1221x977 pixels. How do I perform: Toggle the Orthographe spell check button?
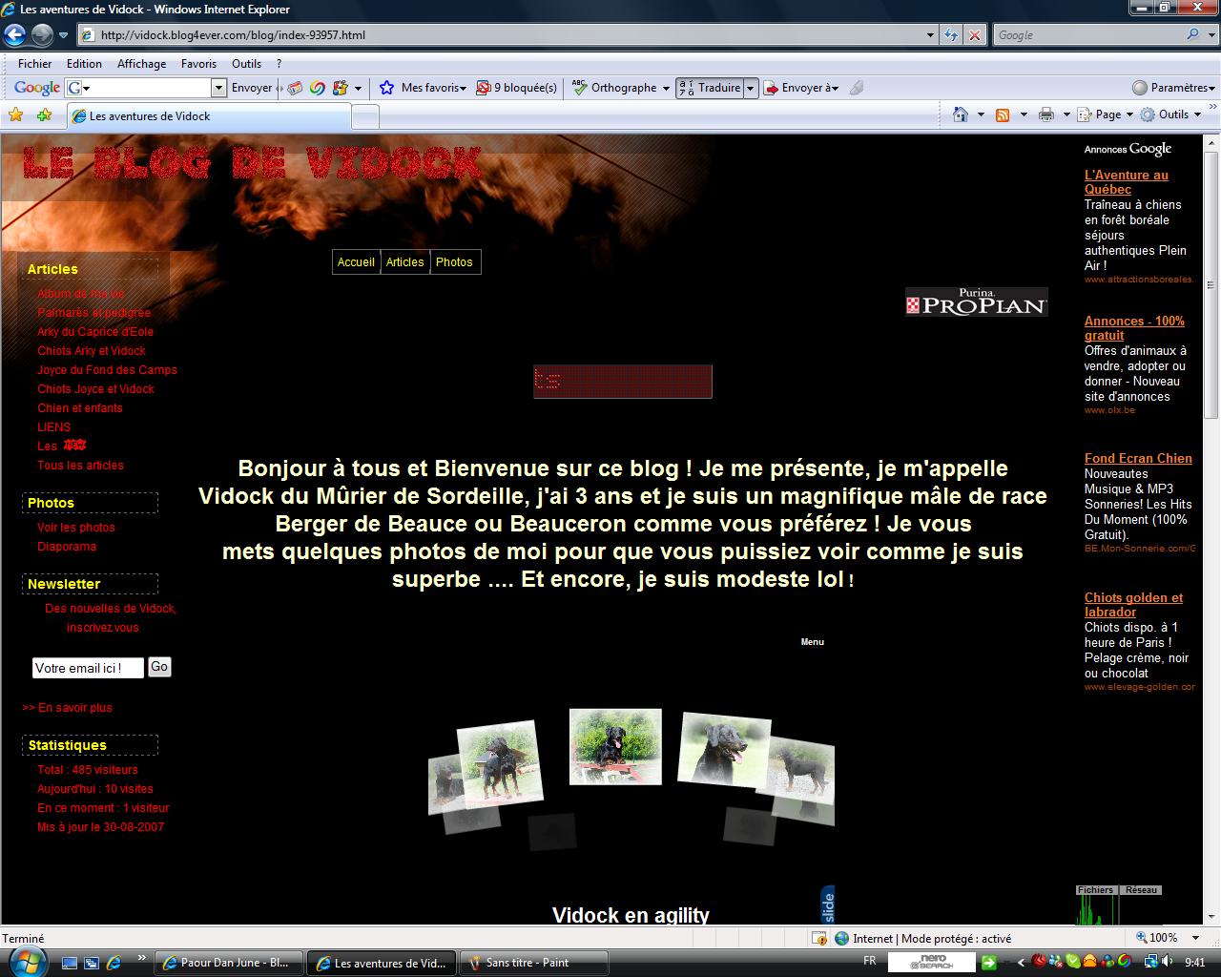click(615, 88)
